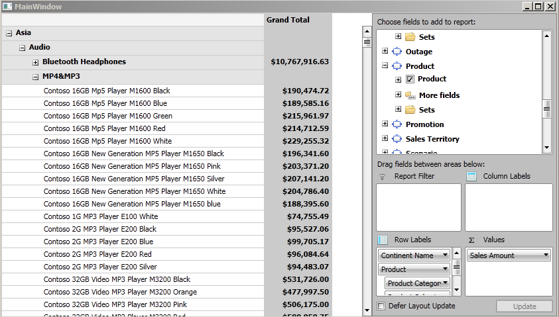
Task: Click the Update button
Action: click(x=524, y=306)
